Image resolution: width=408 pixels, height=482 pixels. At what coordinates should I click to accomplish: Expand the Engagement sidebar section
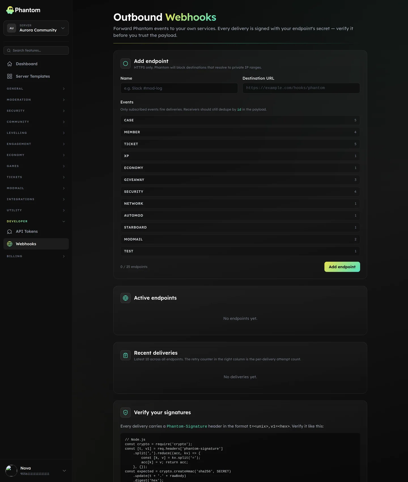36,144
